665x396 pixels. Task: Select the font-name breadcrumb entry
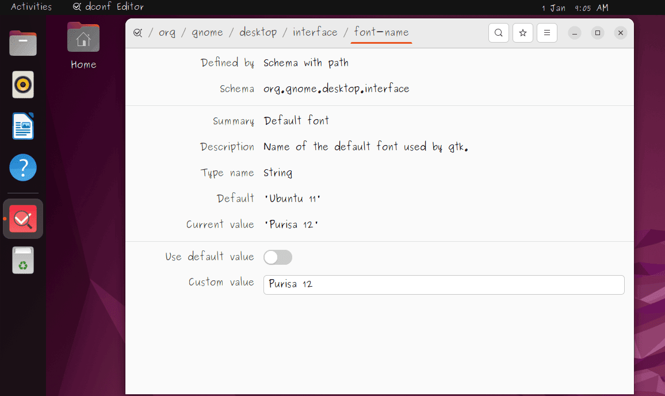[x=380, y=33]
